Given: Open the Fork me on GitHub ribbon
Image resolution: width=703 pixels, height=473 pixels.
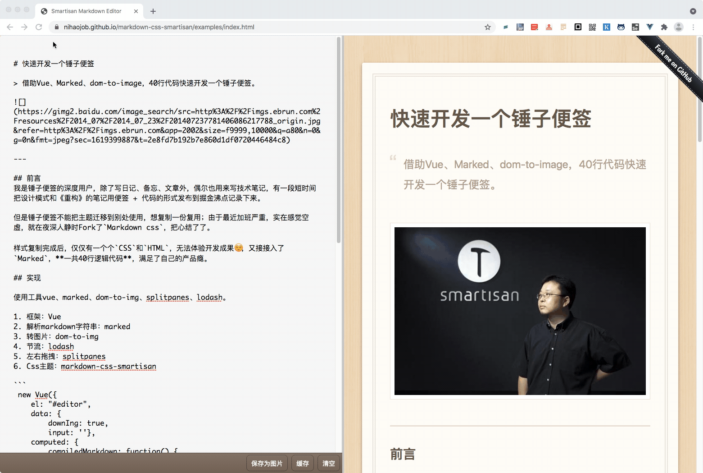Looking at the screenshot, I should pos(673,64).
